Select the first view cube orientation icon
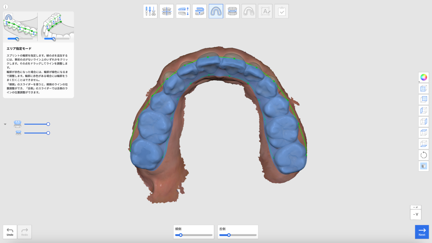This screenshot has height=243, width=432. 423,88
